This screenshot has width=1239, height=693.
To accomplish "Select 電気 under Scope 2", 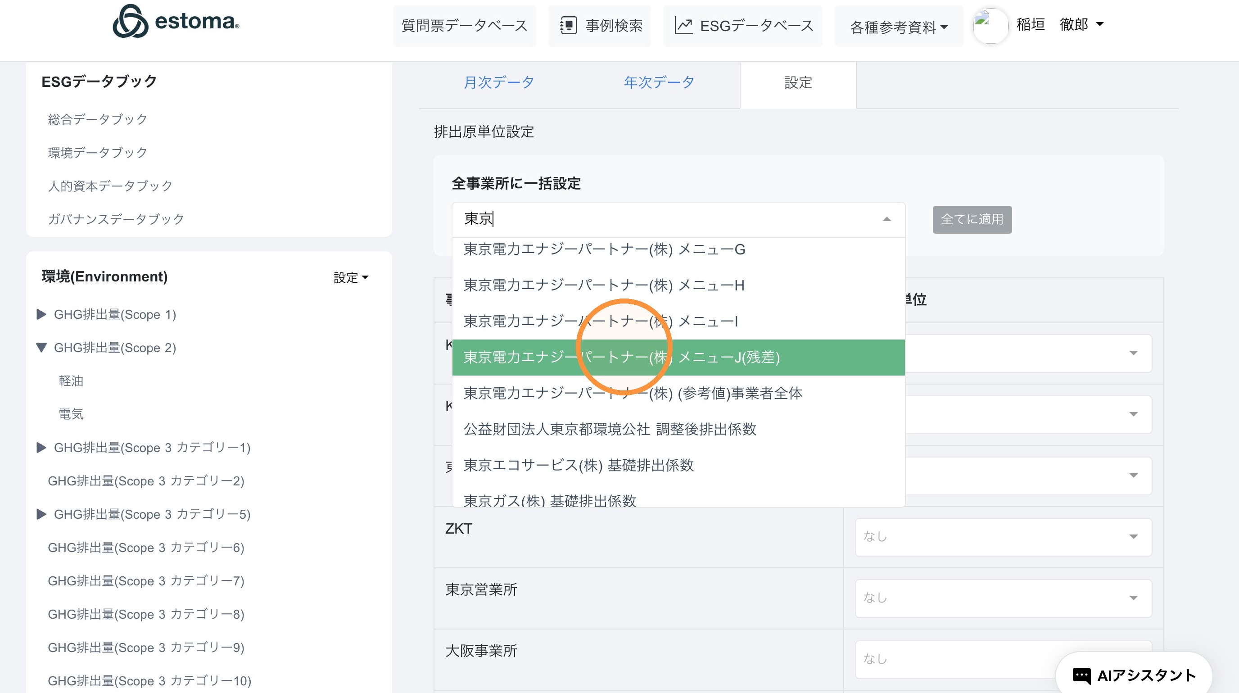I will [x=71, y=414].
